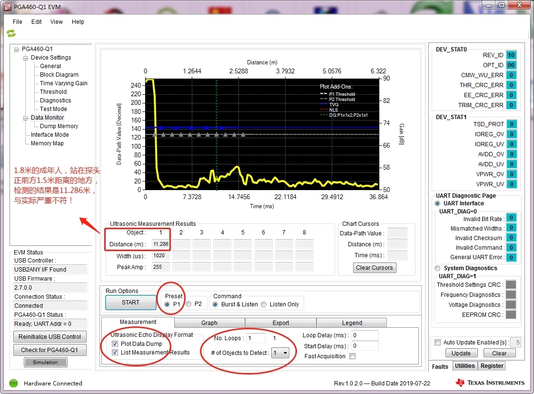This screenshot has width=534, height=394.
Task: Uncheck List Measurement Results checkbox
Action: click(x=115, y=353)
